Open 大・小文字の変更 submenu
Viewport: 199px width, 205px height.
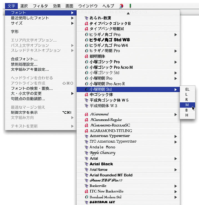coord(41,93)
